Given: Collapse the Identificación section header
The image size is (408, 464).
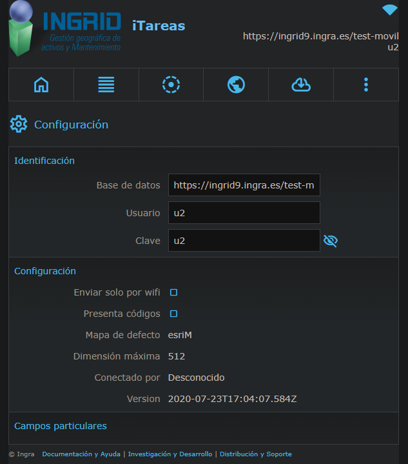Looking at the screenshot, I should pos(44,161).
